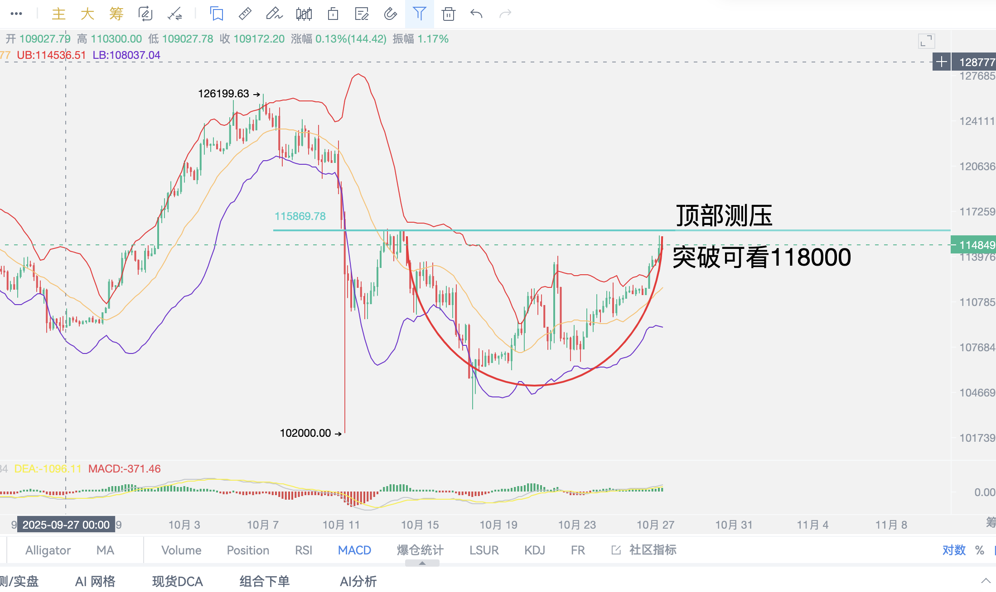Expand chart to fullscreen
Viewport: 996px width, 592px height.
(x=926, y=41)
